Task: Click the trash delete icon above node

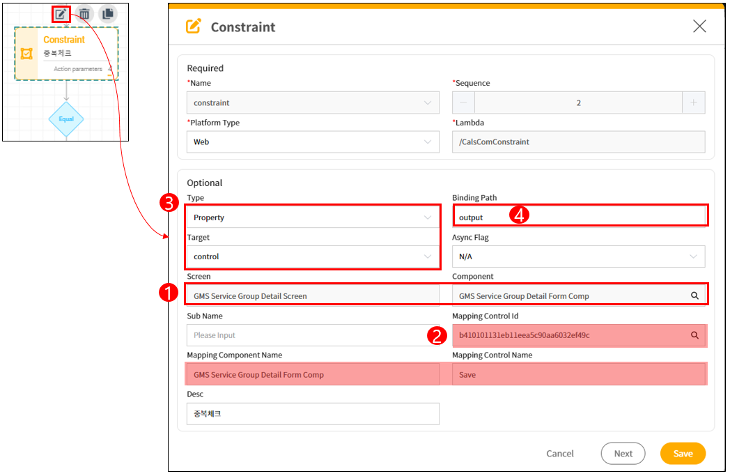Action: tap(84, 14)
